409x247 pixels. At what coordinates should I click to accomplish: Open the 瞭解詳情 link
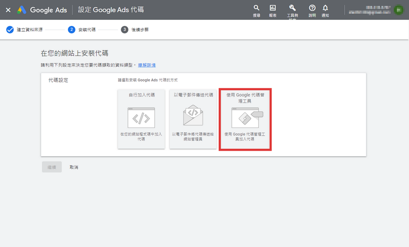pyautogui.click(x=147, y=65)
